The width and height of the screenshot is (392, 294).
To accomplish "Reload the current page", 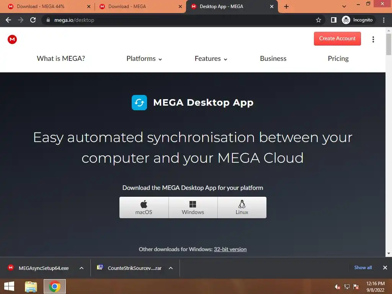I will pyautogui.click(x=33, y=20).
